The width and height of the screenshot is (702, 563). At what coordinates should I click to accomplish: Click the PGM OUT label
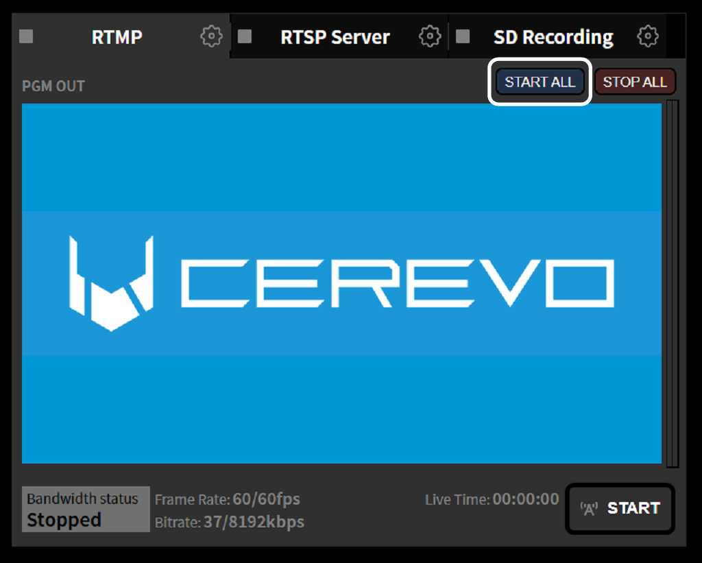pyautogui.click(x=53, y=86)
